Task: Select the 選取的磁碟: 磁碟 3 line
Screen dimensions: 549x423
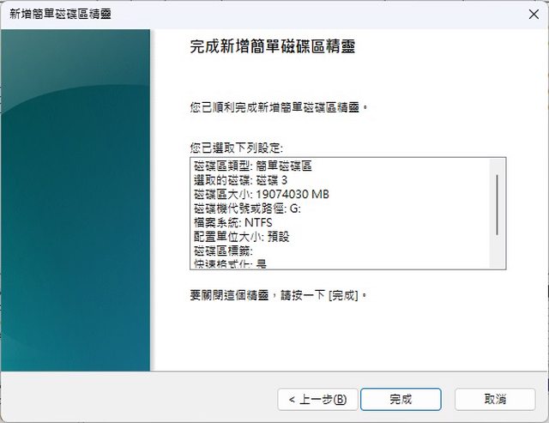Action: (239, 180)
